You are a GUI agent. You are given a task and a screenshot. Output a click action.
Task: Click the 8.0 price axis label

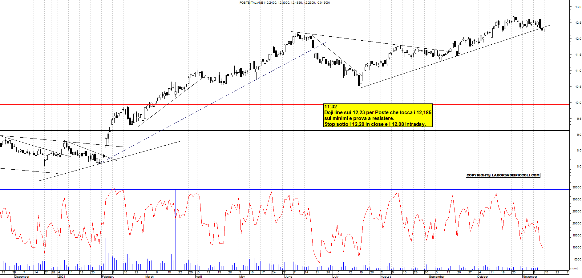pos(579,167)
